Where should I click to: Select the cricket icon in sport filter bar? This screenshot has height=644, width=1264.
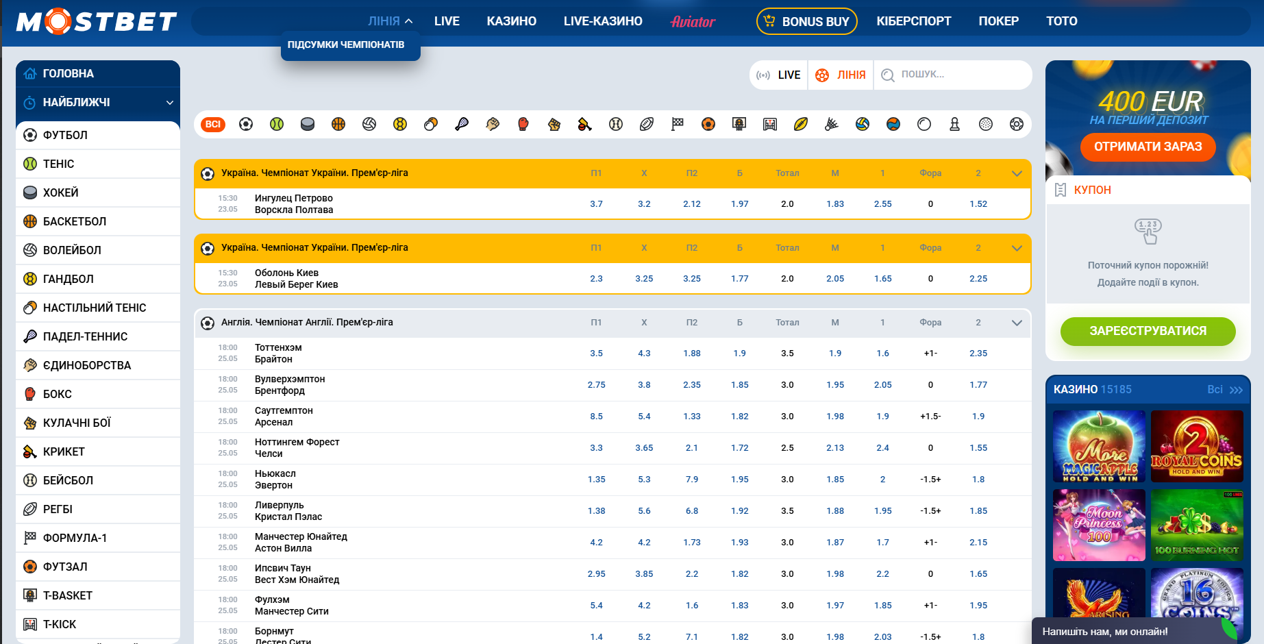pos(585,124)
